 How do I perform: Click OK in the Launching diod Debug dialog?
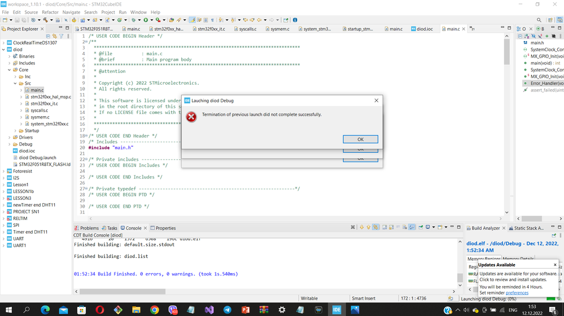[x=360, y=139]
